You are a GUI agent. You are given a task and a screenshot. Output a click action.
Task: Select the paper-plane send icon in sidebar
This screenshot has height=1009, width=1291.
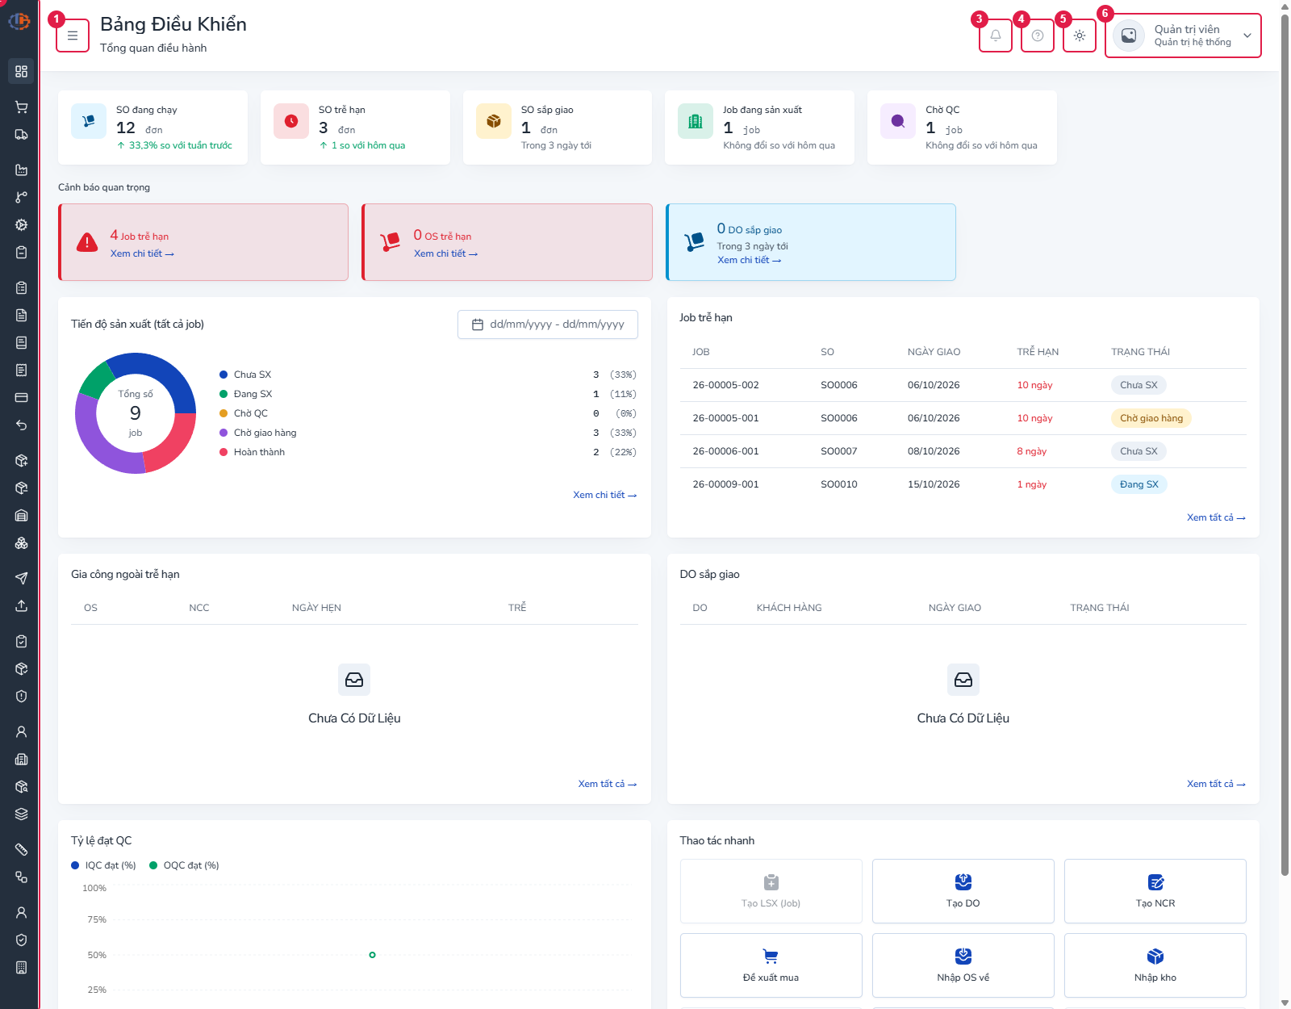click(22, 578)
